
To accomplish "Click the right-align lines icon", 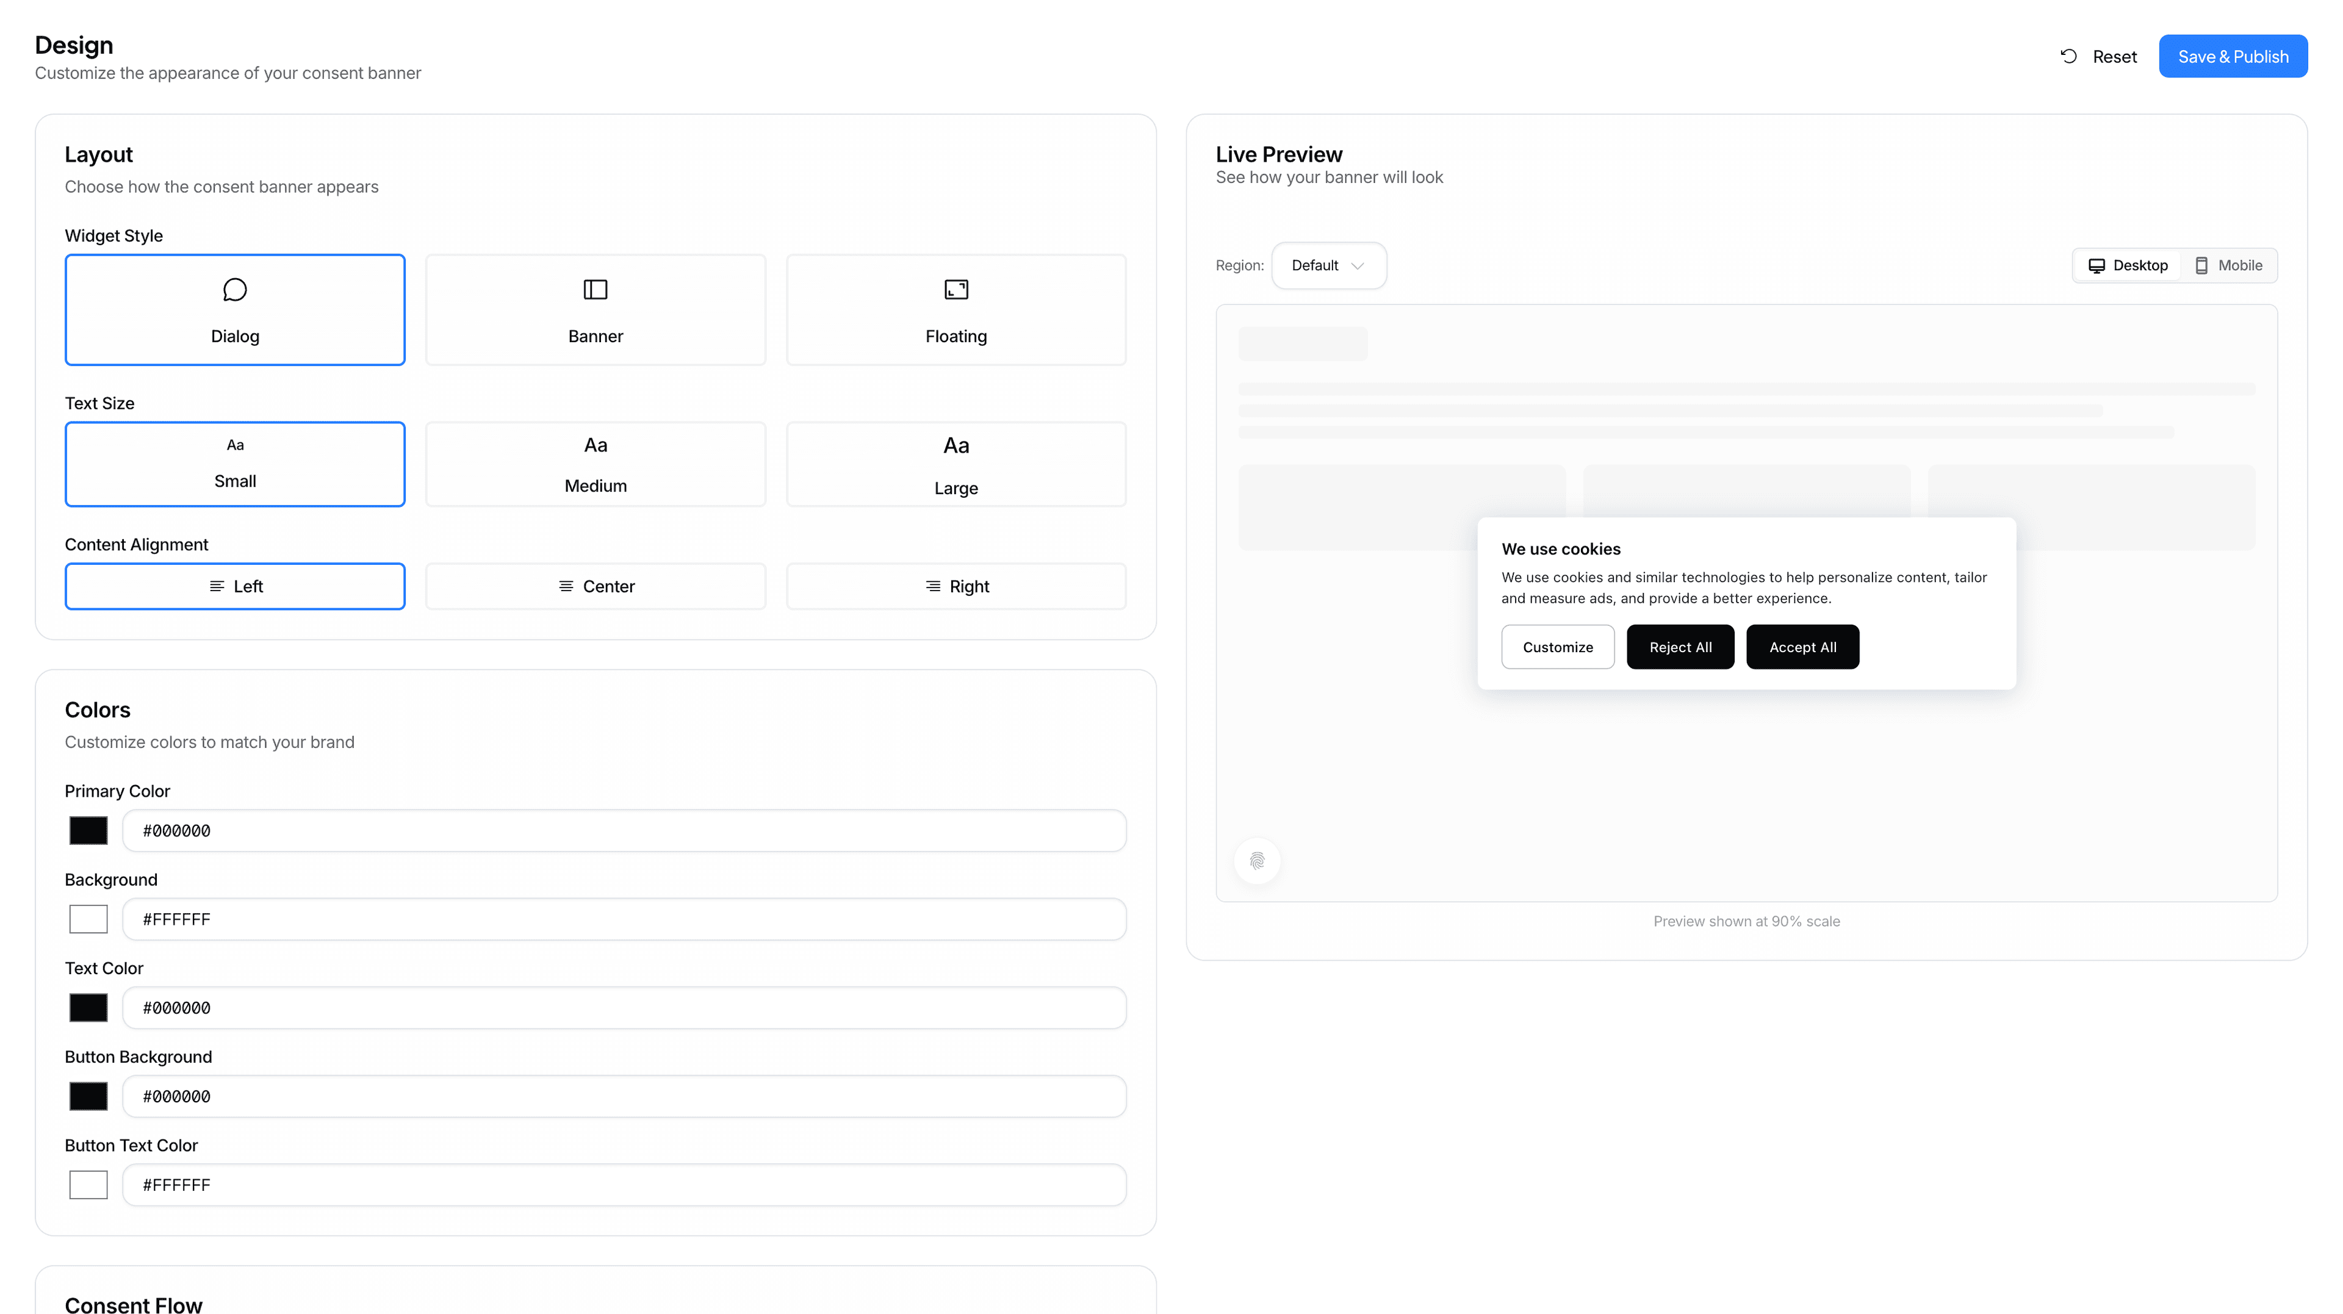I will [933, 586].
